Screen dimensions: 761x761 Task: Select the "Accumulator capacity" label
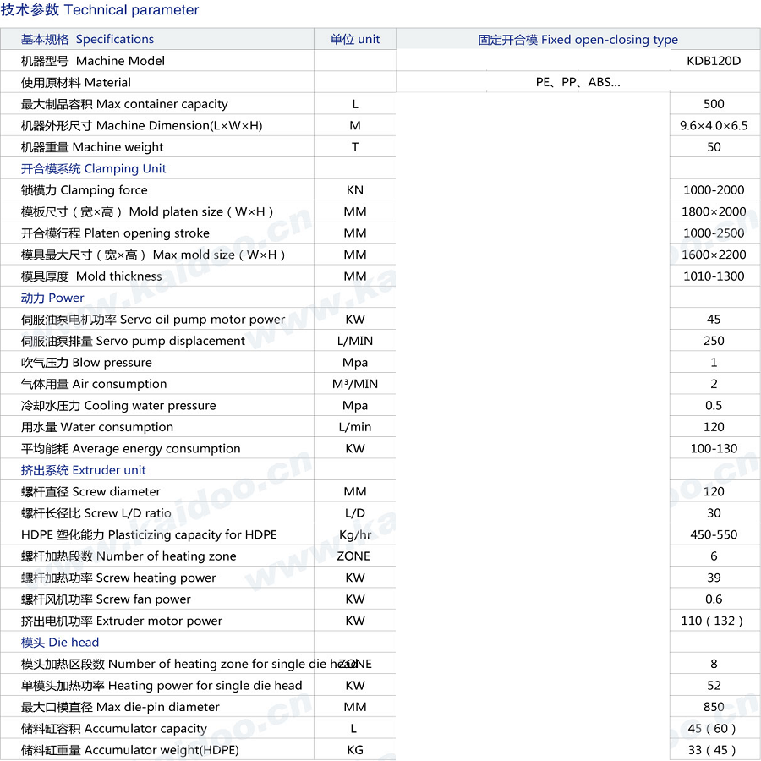(x=145, y=729)
